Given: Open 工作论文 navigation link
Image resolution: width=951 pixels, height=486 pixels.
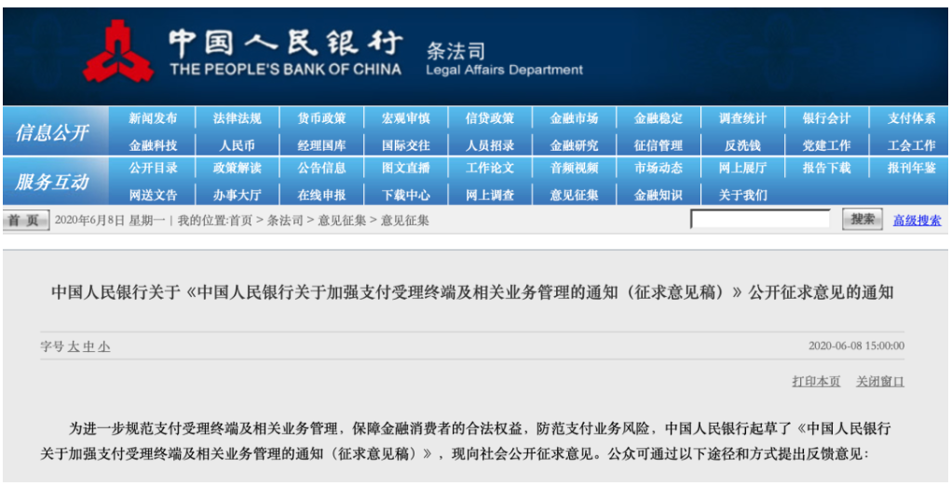Looking at the screenshot, I should (490, 168).
